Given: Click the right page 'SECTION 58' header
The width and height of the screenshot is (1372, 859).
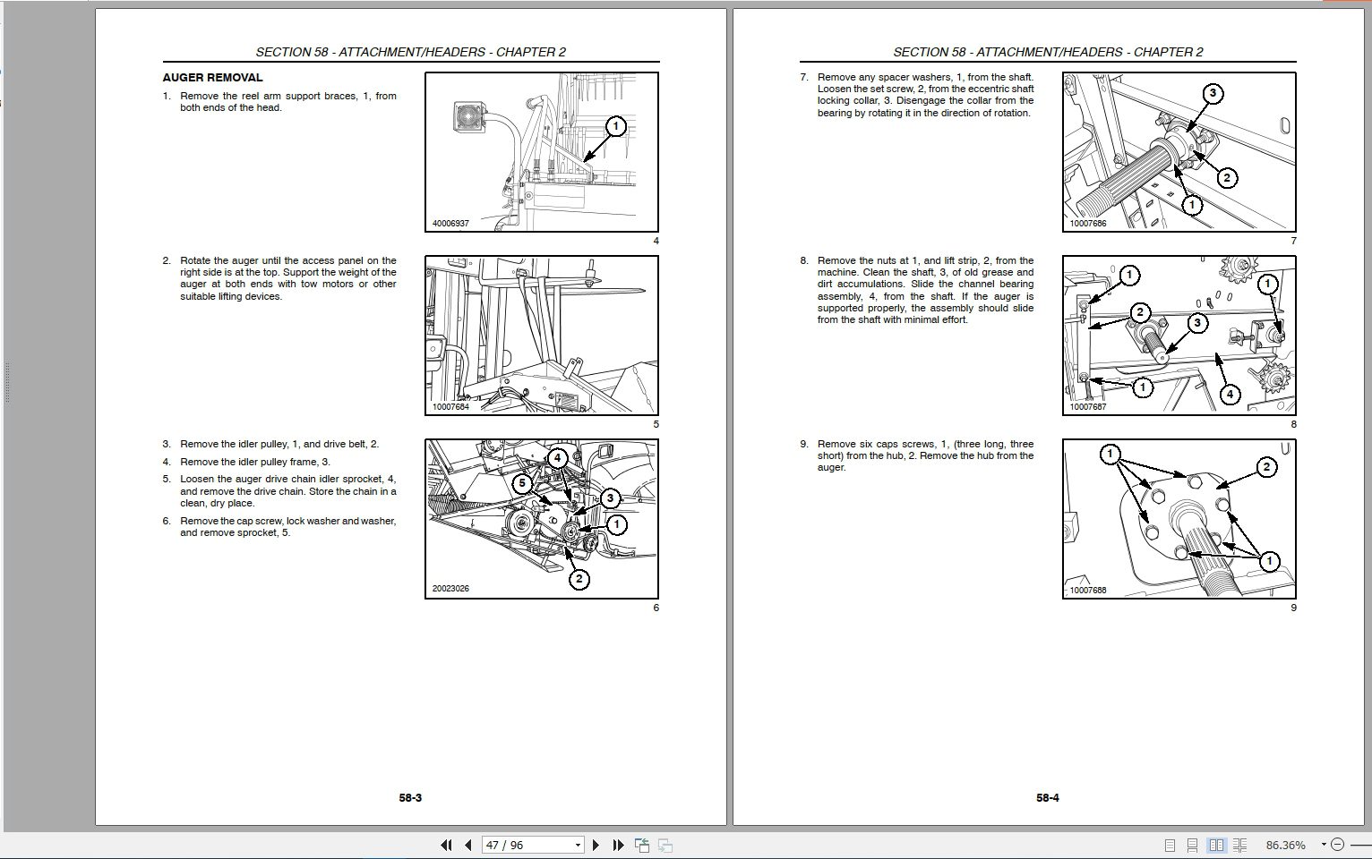Looking at the screenshot, I should (x=1048, y=52).
